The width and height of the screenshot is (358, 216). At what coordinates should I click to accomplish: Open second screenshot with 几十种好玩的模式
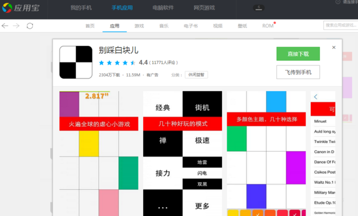183,154
